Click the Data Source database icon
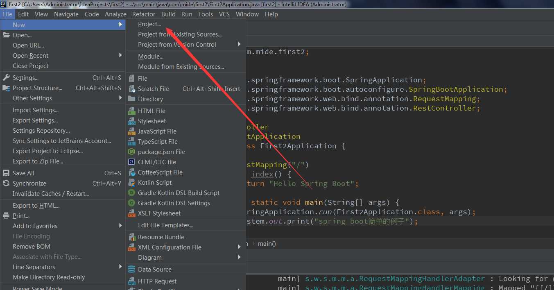This screenshot has height=290, width=554. [x=131, y=270]
